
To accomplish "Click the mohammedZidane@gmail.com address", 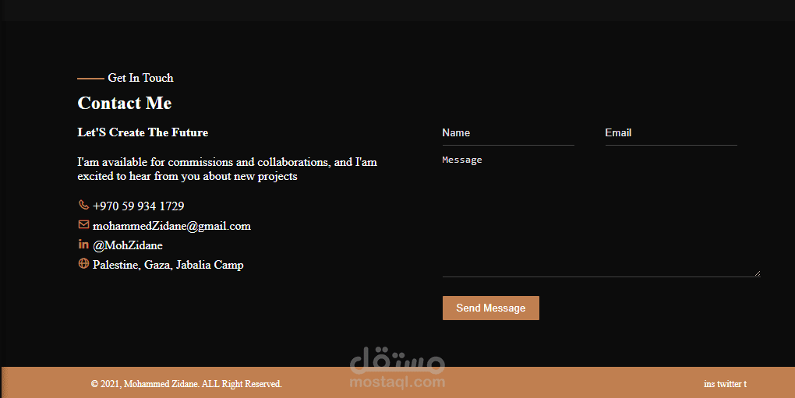I will click(x=171, y=226).
